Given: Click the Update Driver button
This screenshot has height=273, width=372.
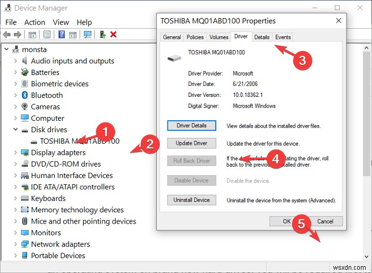Looking at the screenshot, I should (x=192, y=143).
